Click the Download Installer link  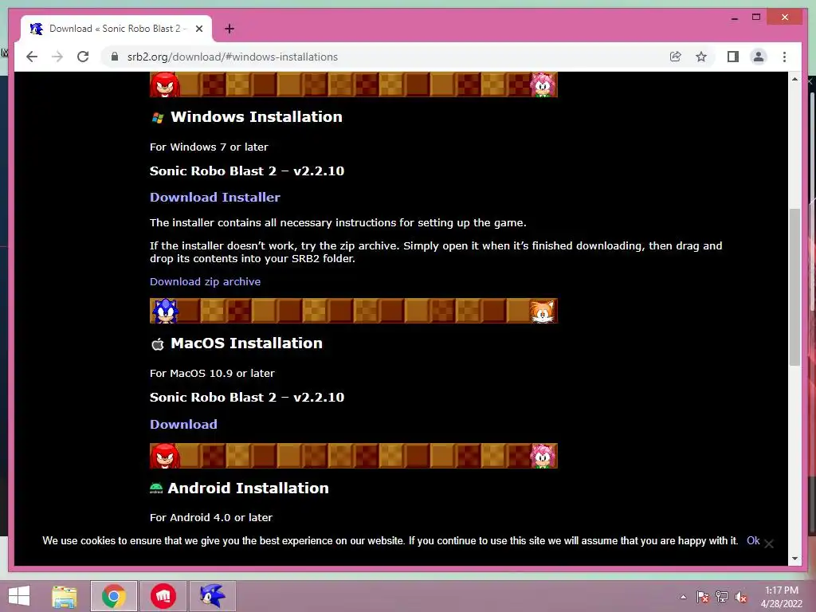click(x=215, y=198)
